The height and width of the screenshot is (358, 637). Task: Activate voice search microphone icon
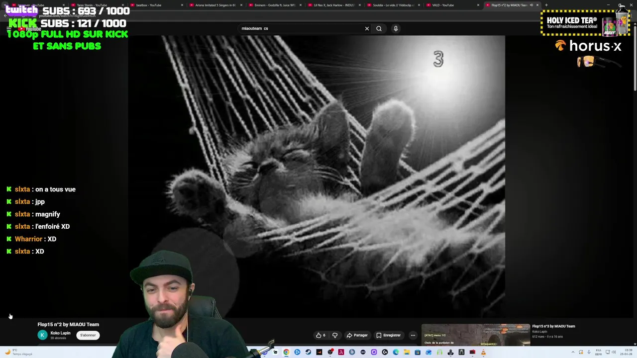(x=396, y=28)
